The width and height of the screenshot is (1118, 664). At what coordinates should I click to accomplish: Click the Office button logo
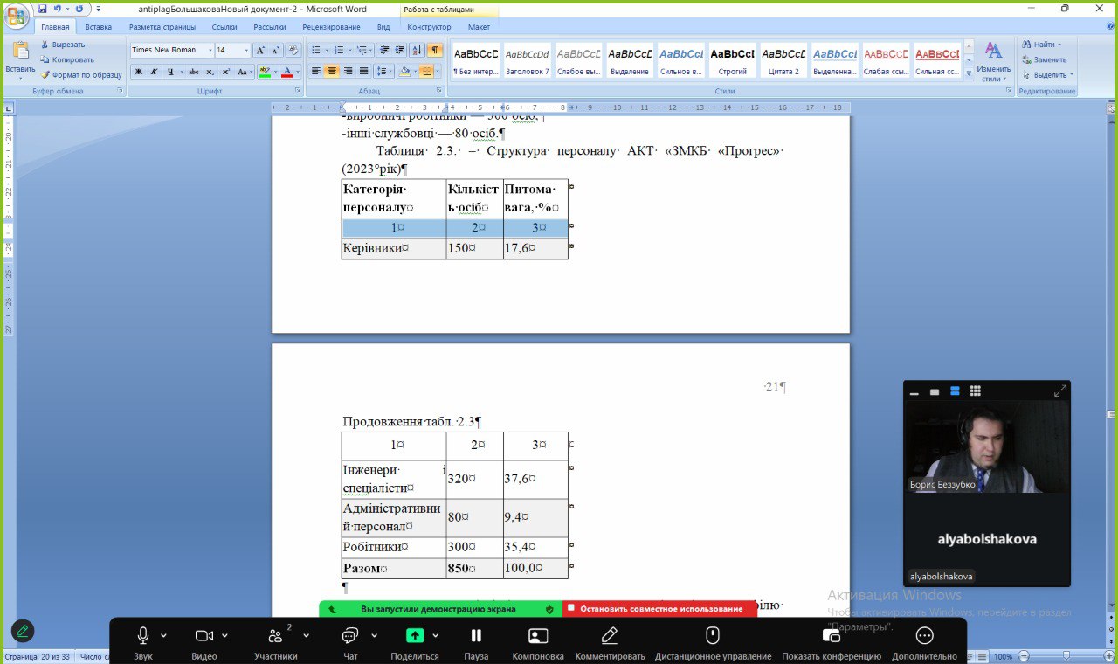click(x=16, y=15)
